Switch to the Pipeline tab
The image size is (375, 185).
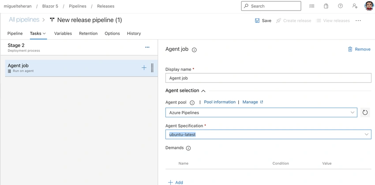tap(15, 33)
